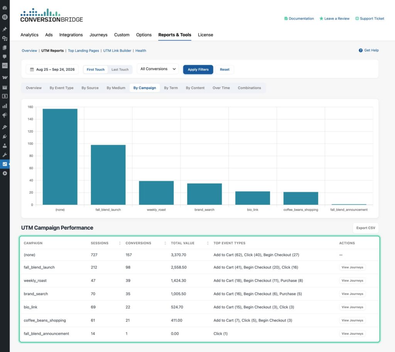This screenshot has width=395, height=352.
Task: Open the Payments dollar sidebar icon
Action: [x=5, y=96]
